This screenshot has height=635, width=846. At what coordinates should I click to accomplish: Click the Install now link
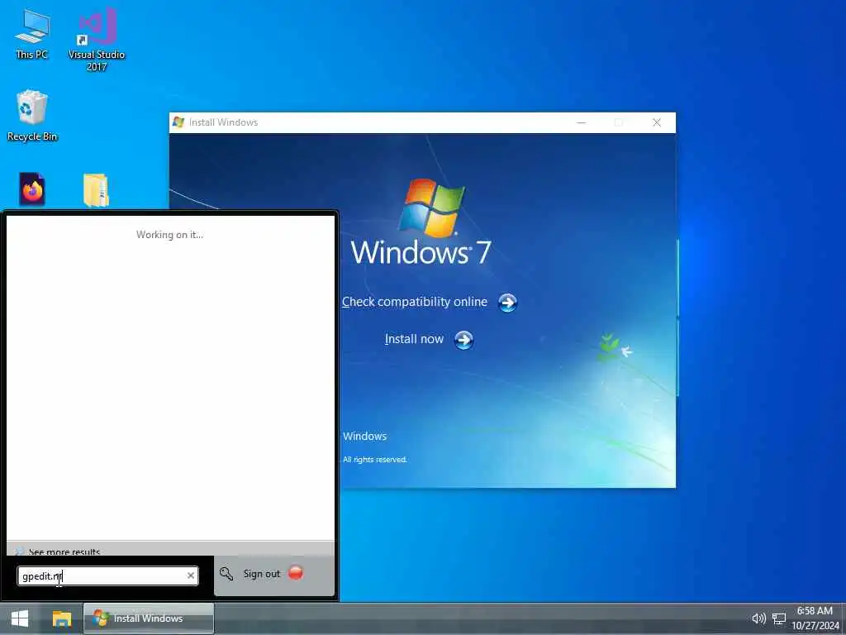click(414, 339)
